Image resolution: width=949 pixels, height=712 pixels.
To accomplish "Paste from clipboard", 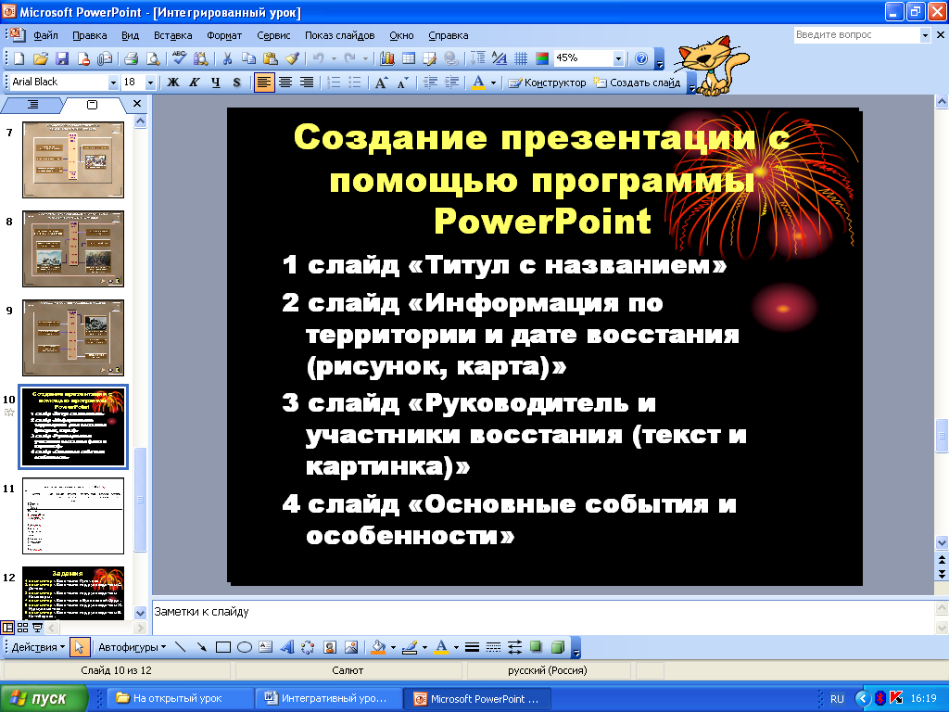I will tap(271, 58).
